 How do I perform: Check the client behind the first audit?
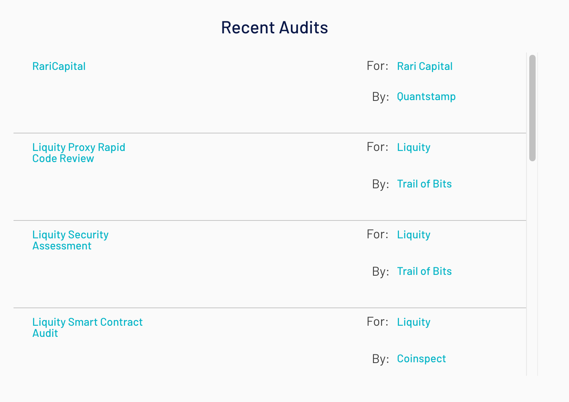(x=424, y=66)
